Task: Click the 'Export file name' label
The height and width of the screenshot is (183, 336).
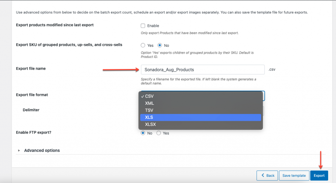Action: tap(31, 68)
